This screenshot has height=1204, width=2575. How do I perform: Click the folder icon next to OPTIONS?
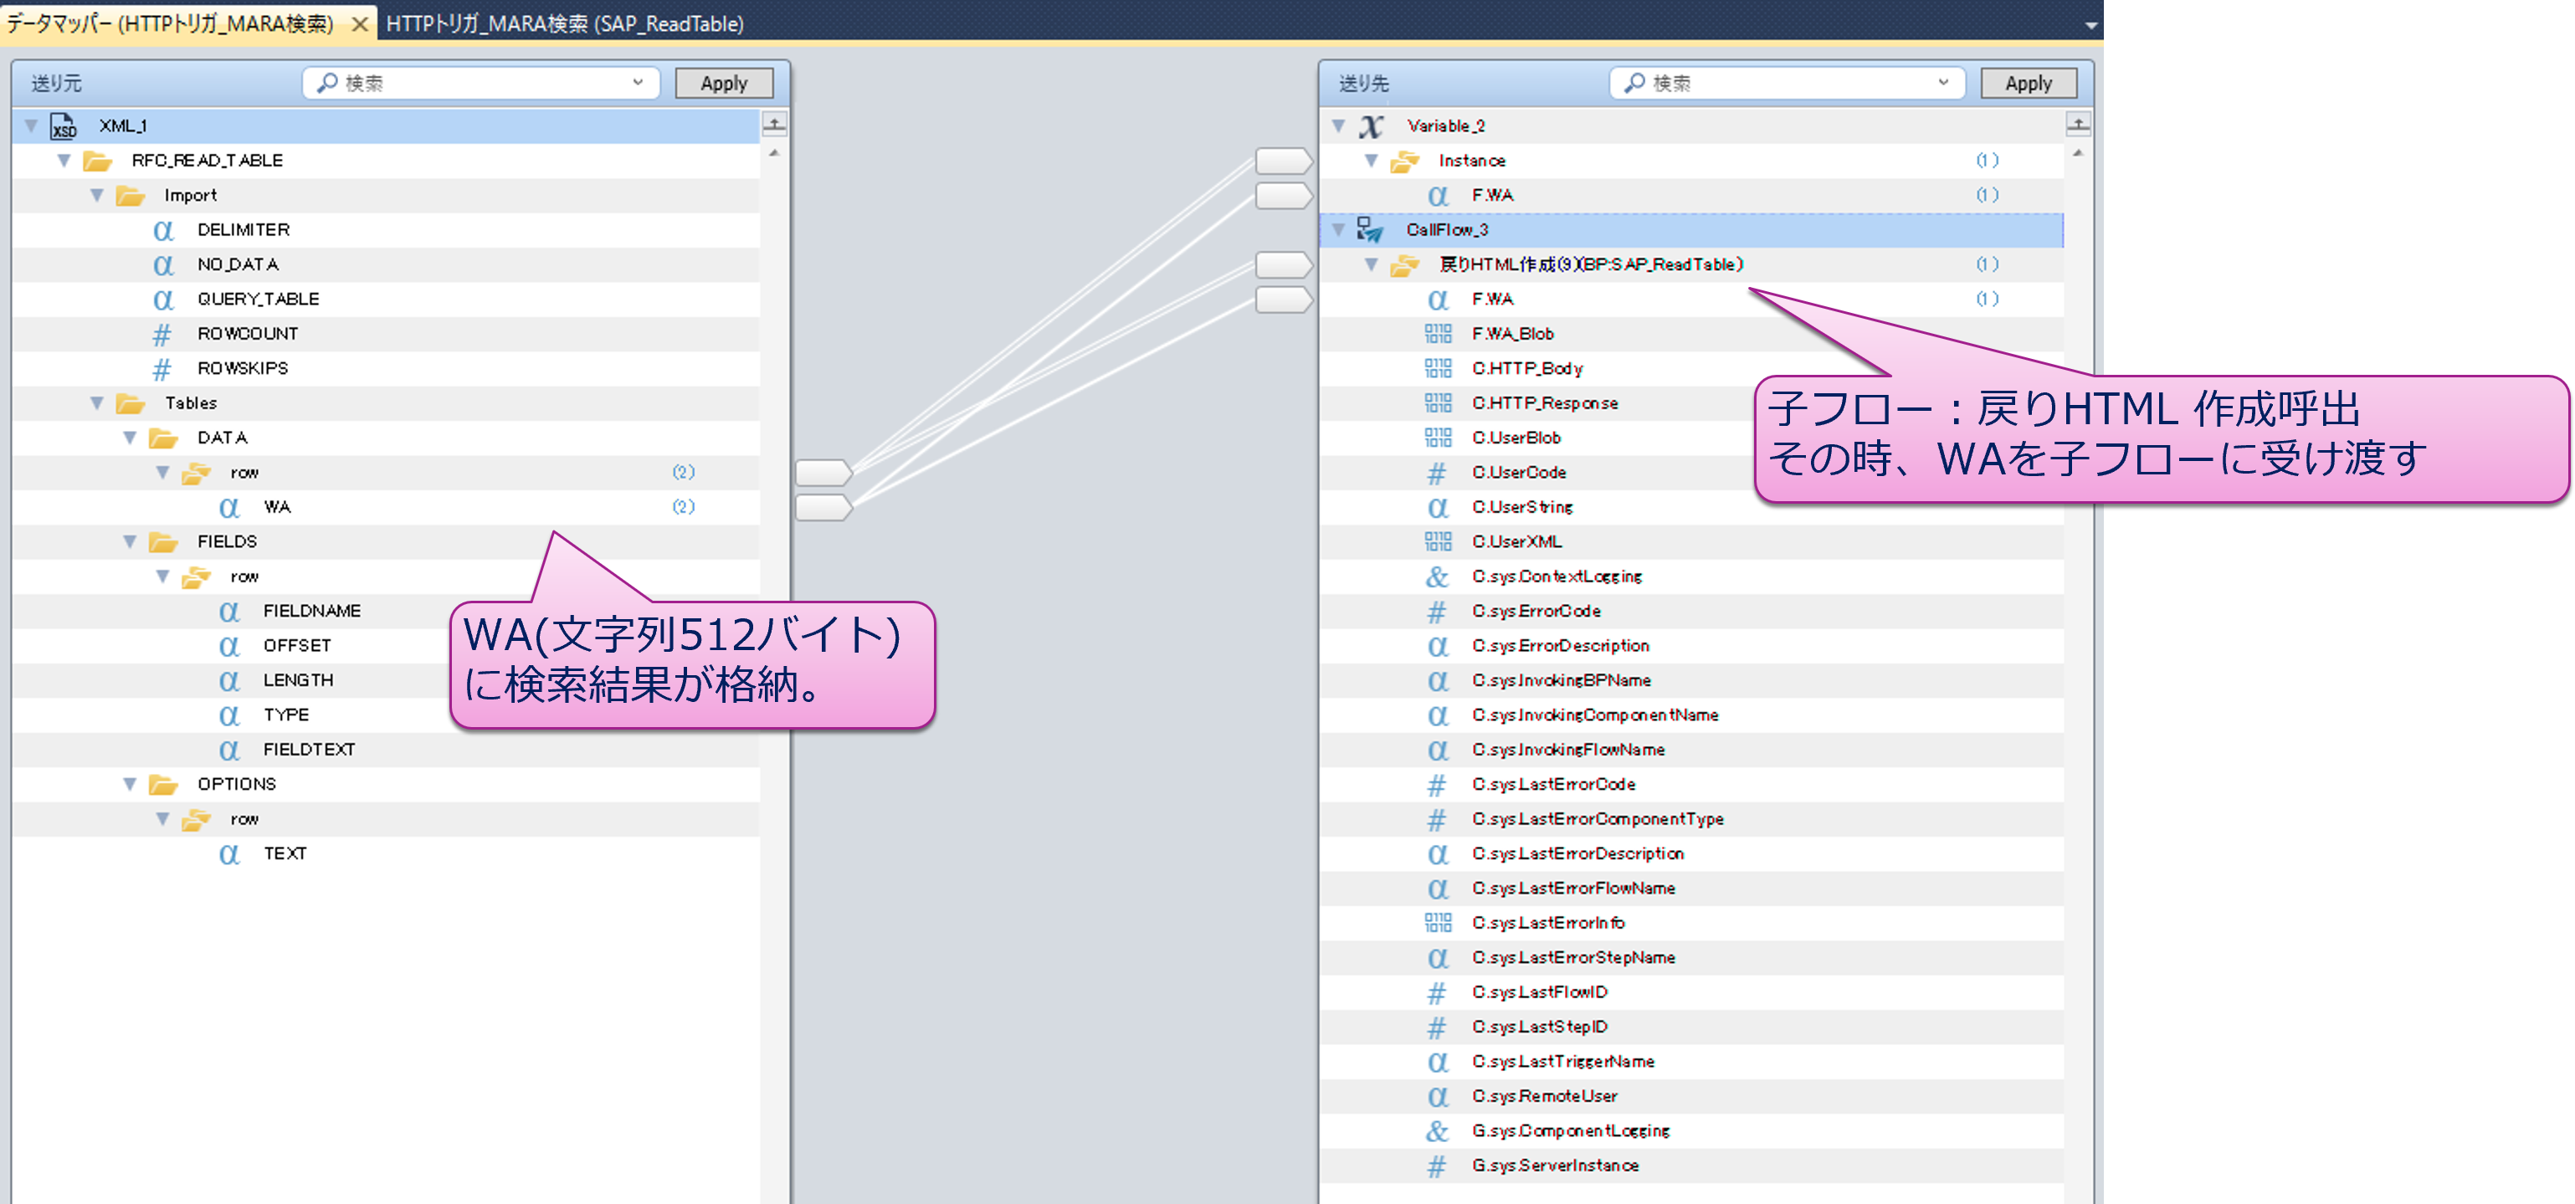coord(163,784)
